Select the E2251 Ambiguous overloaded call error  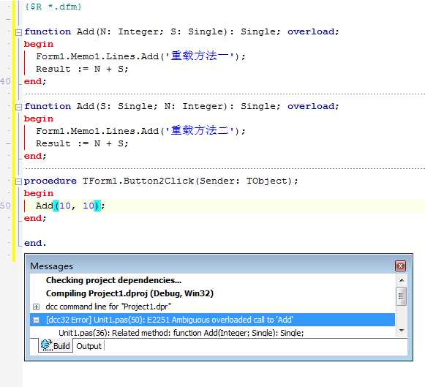pyautogui.click(x=212, y=320)
